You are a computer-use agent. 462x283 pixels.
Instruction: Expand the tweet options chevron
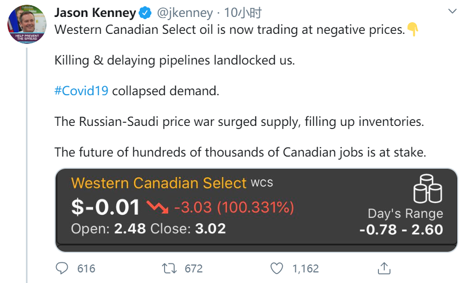[452, 11]
